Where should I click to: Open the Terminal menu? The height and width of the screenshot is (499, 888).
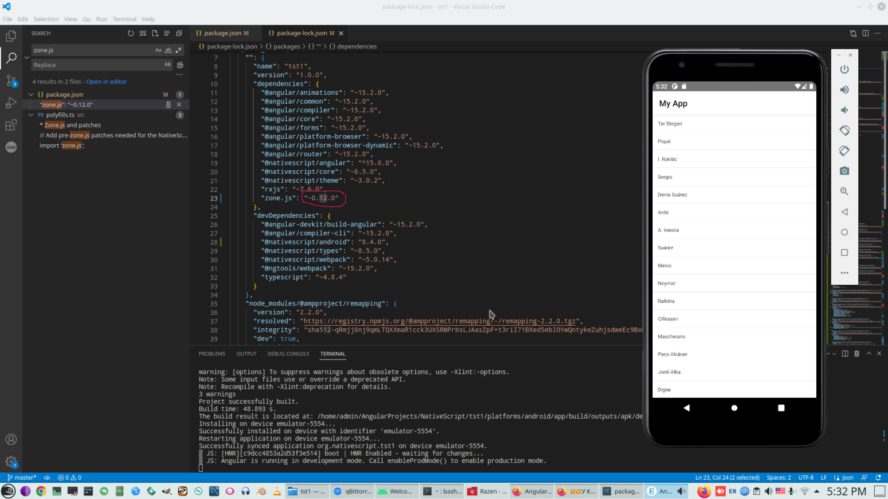click(124, 19)
